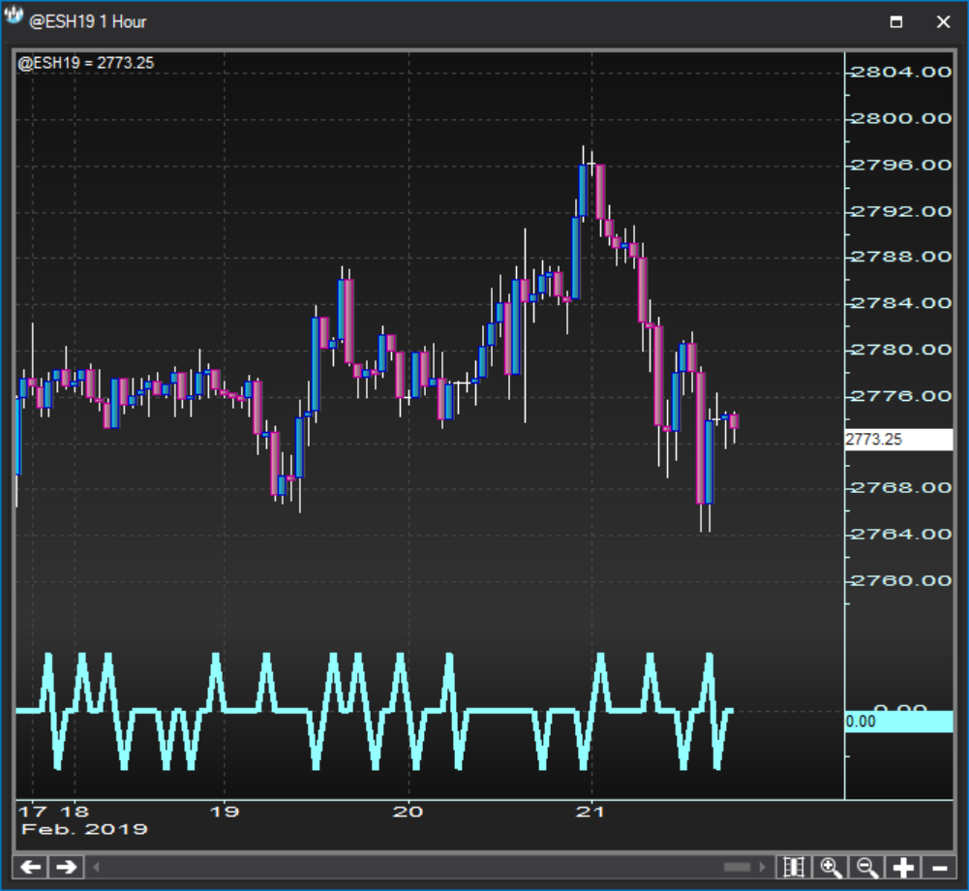Click the scroll chart right arrow button
The image size is (969, 891).
(66, 867)
